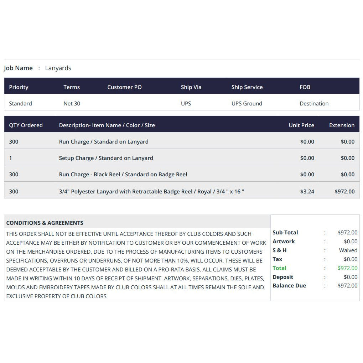Select the Extension column header

tap(342, 125)
